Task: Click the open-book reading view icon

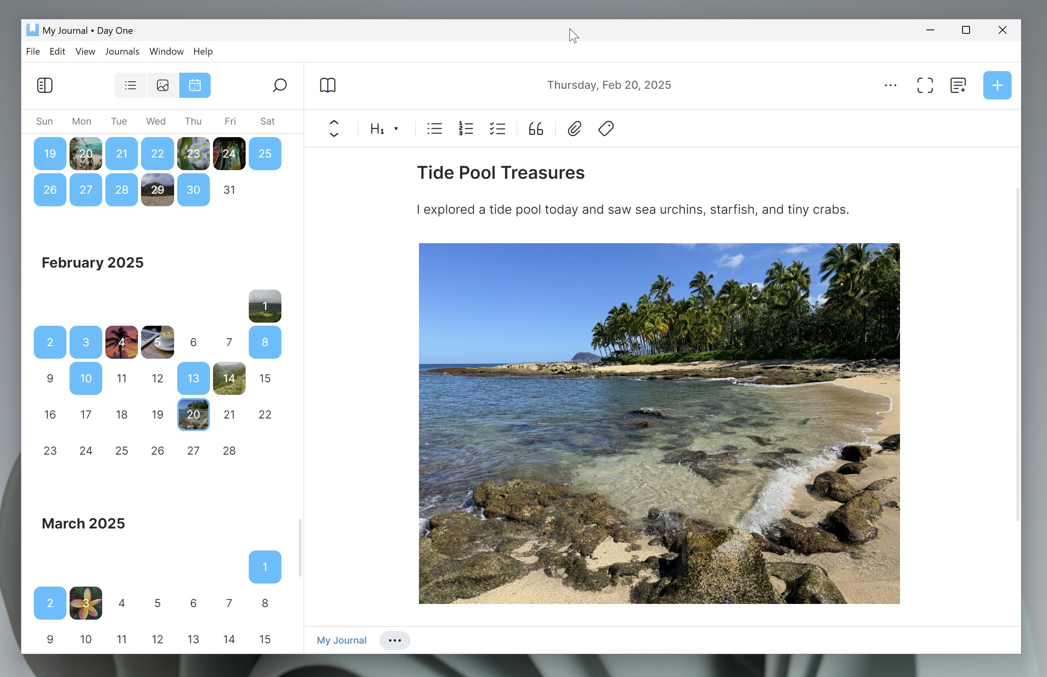Action: (x=328, y=85)
